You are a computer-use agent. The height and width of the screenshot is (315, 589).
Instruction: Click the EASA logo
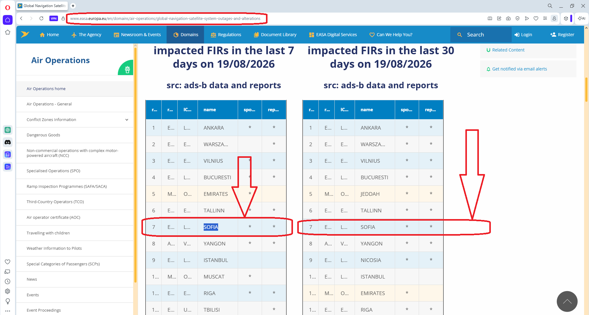[x=25, y=34]
